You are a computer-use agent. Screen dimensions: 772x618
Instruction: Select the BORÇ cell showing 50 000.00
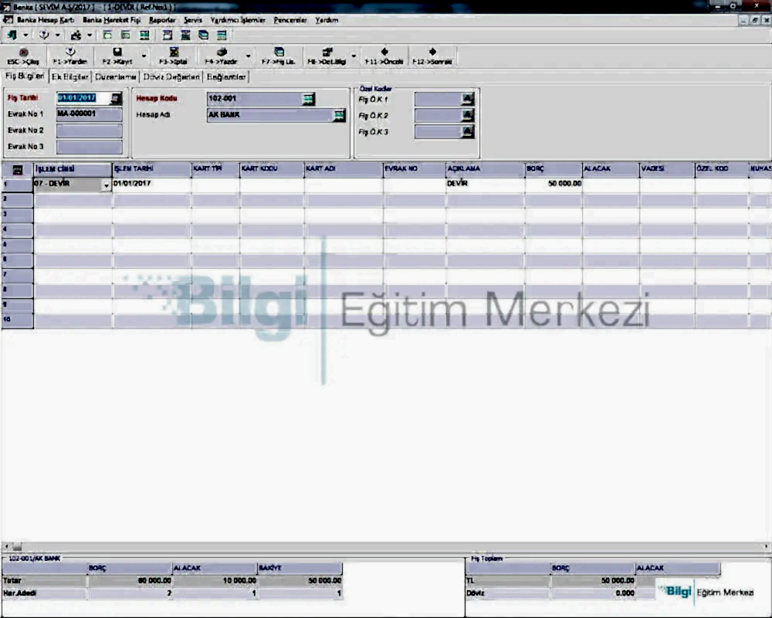point(554,185)
